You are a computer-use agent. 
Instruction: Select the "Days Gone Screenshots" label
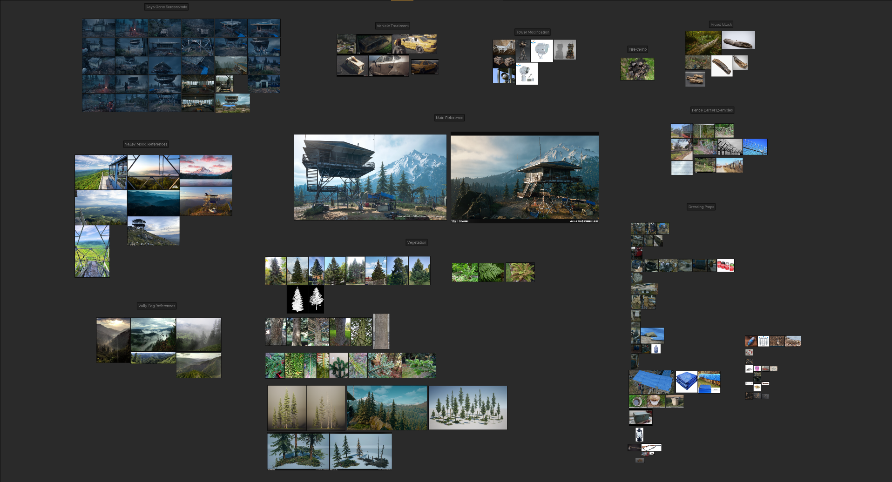(166, 7)
